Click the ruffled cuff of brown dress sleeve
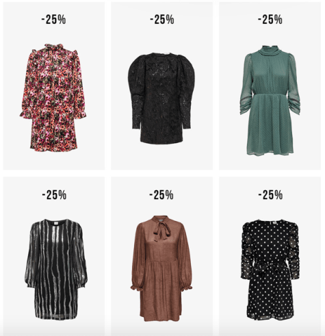This screenshot has width=325, height=336. [136, 288]
